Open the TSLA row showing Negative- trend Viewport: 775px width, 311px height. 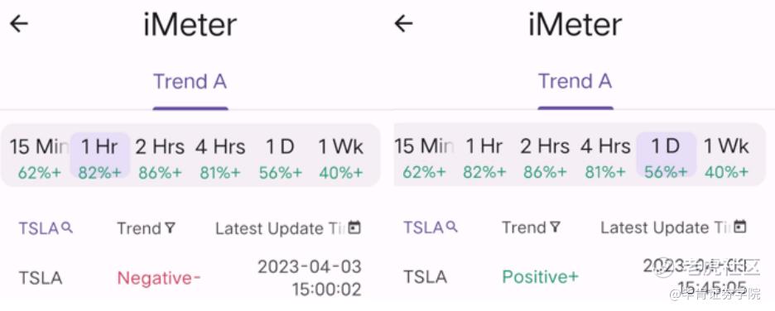(190, 278)
